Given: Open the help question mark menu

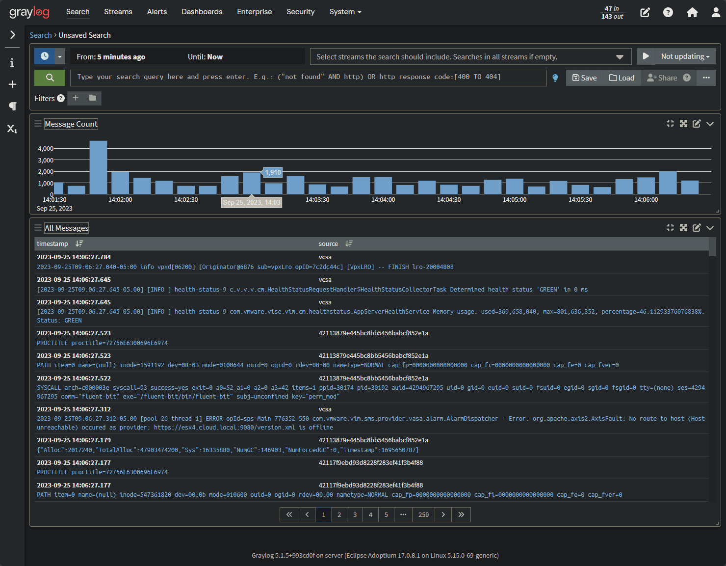Looking at the screenshot, I should pos(668,12).
